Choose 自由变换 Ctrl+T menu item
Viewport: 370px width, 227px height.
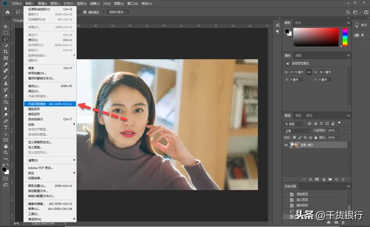pyautogui.click(x=50, y=119)
